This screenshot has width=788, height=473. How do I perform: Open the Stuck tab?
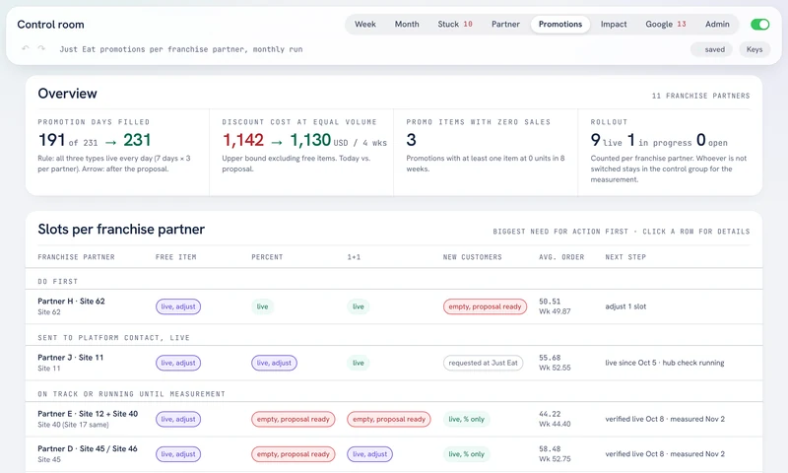(x=455, y=24)
